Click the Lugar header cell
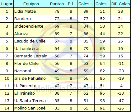Image resolution: width=131 pixels, height=112 pixels. point(7,4)
